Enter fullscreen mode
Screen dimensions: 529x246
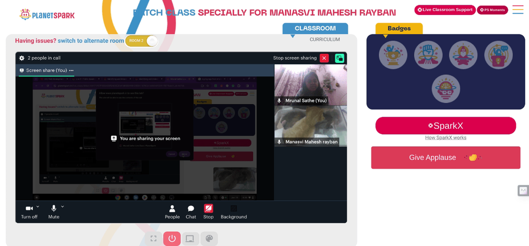(153, 239)
